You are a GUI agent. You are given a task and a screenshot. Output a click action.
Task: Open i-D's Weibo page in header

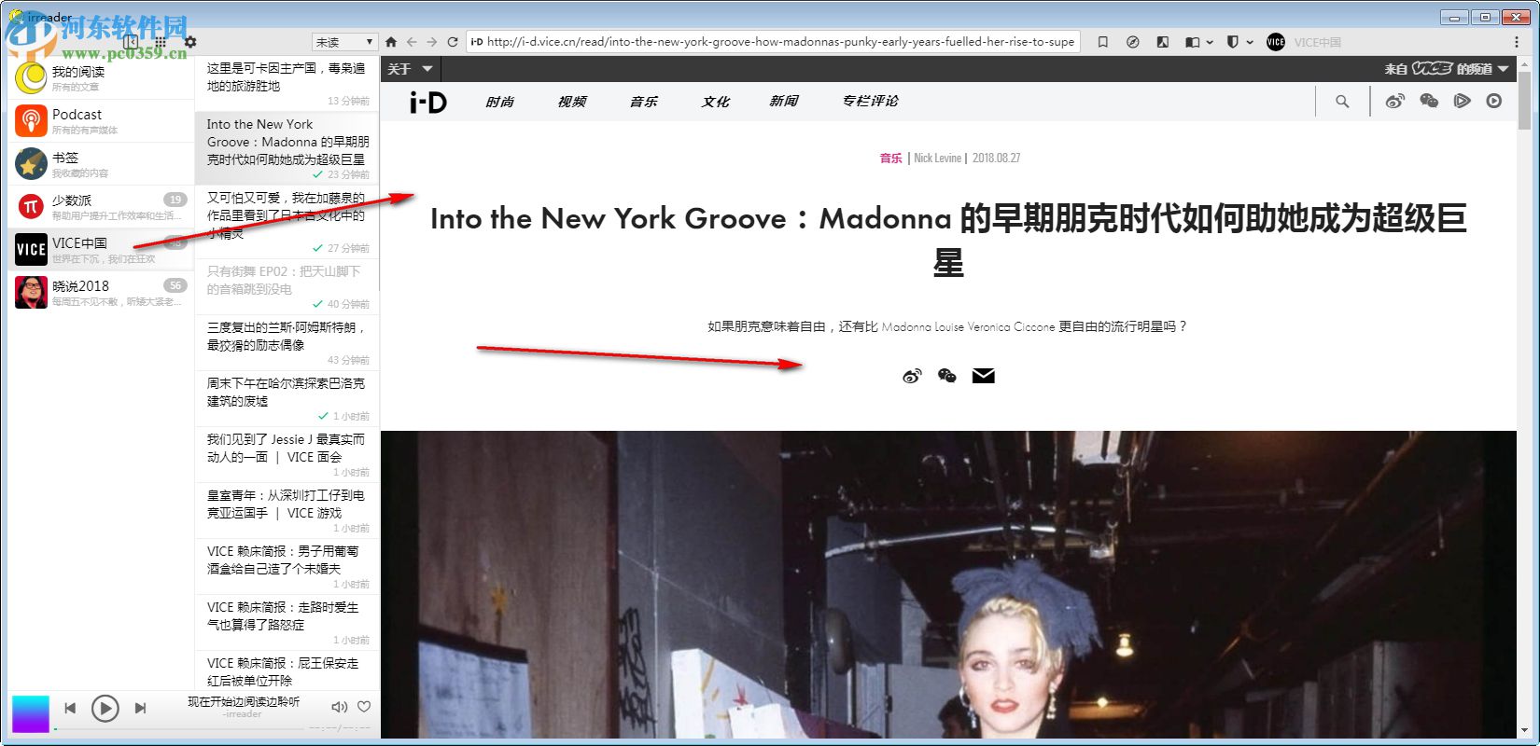click(1394, 101)
